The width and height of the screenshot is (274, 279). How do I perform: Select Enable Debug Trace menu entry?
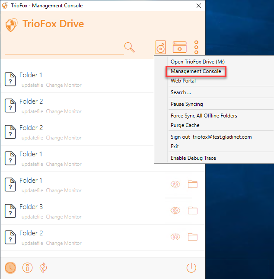[193, 158]
